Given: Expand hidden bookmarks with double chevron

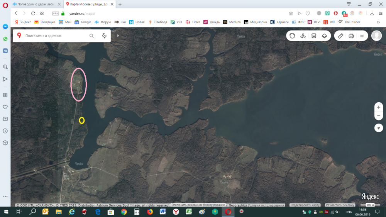Looking at the screenshot, I should [378, 22].
